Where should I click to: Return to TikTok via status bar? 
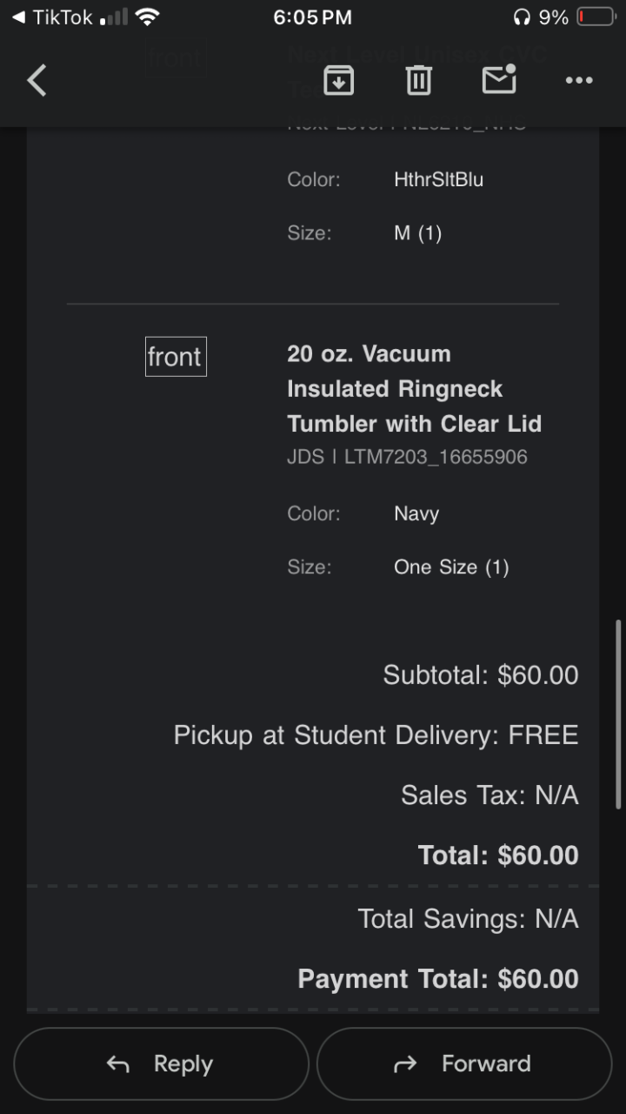(x=52, y=17)
